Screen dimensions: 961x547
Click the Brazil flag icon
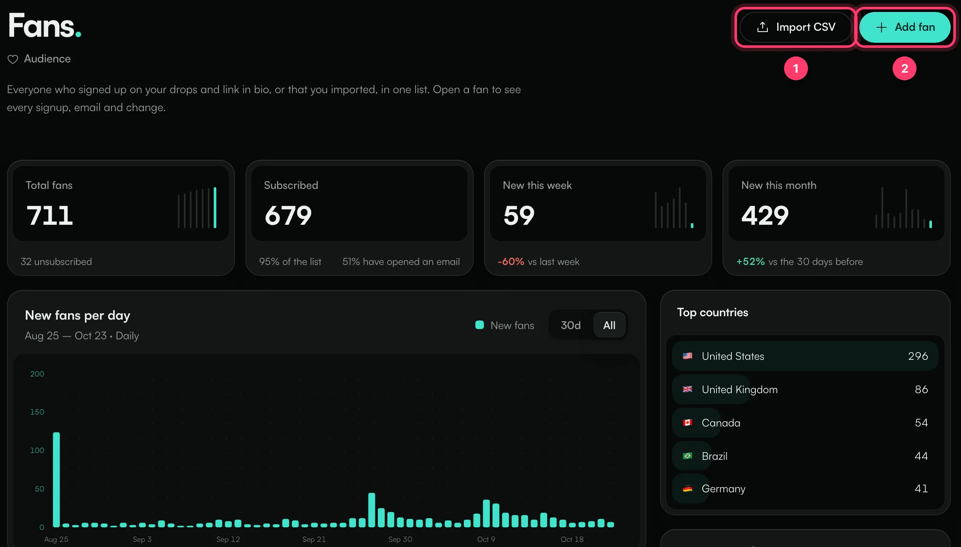tap(687, 456)
